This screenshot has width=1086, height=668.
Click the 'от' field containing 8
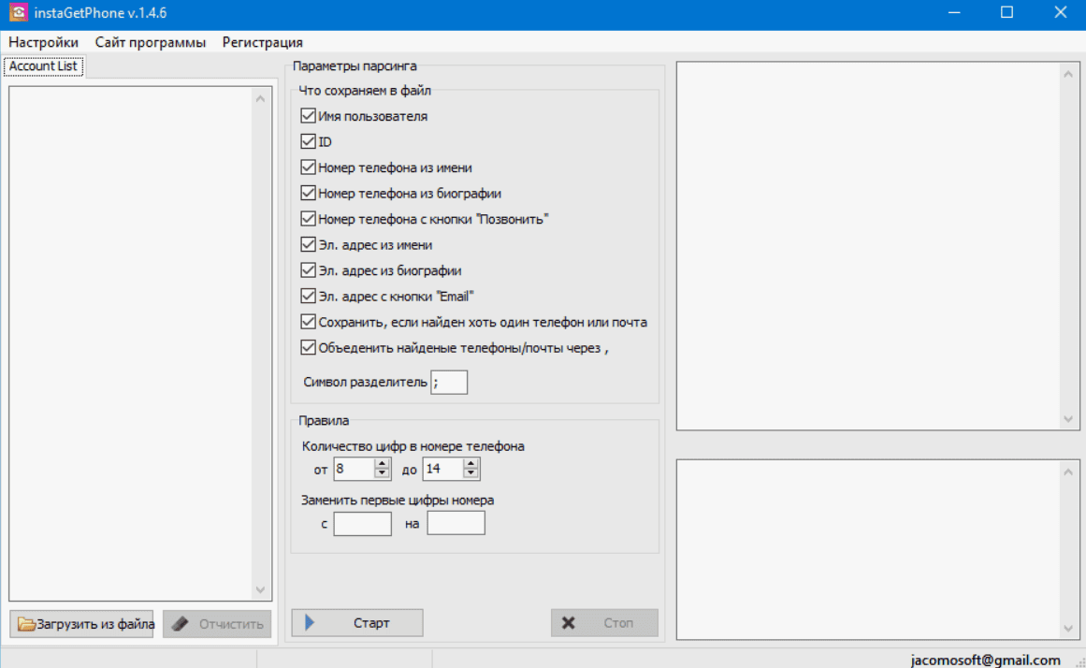[x=354, y=469]
